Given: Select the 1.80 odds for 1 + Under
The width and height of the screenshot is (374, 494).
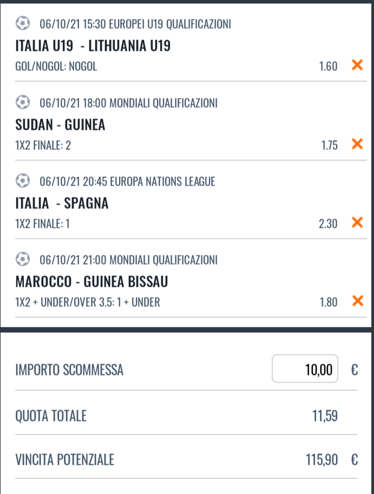Looking at the screenshot, I should click(x=329, y=302).
